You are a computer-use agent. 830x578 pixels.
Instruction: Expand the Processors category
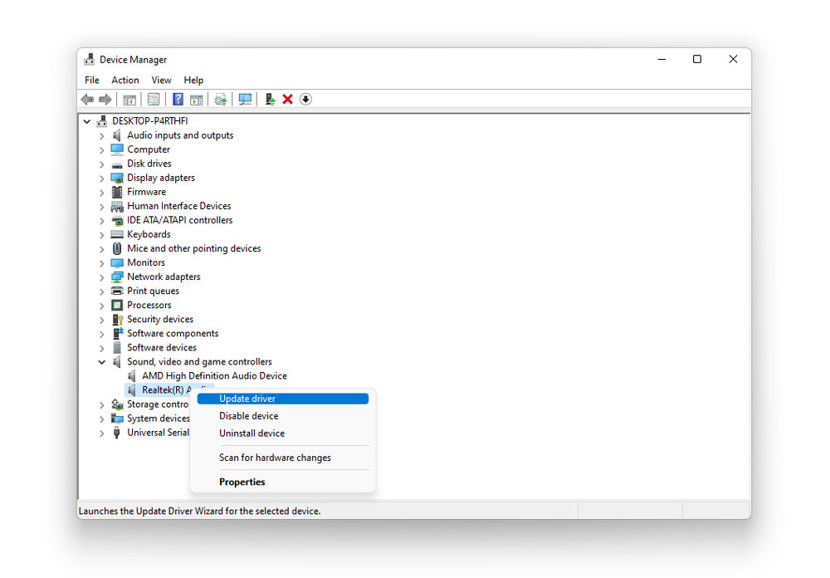click(101, 305)
